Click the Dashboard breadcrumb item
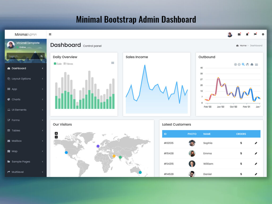272x204 pixels. coord(256,45)
